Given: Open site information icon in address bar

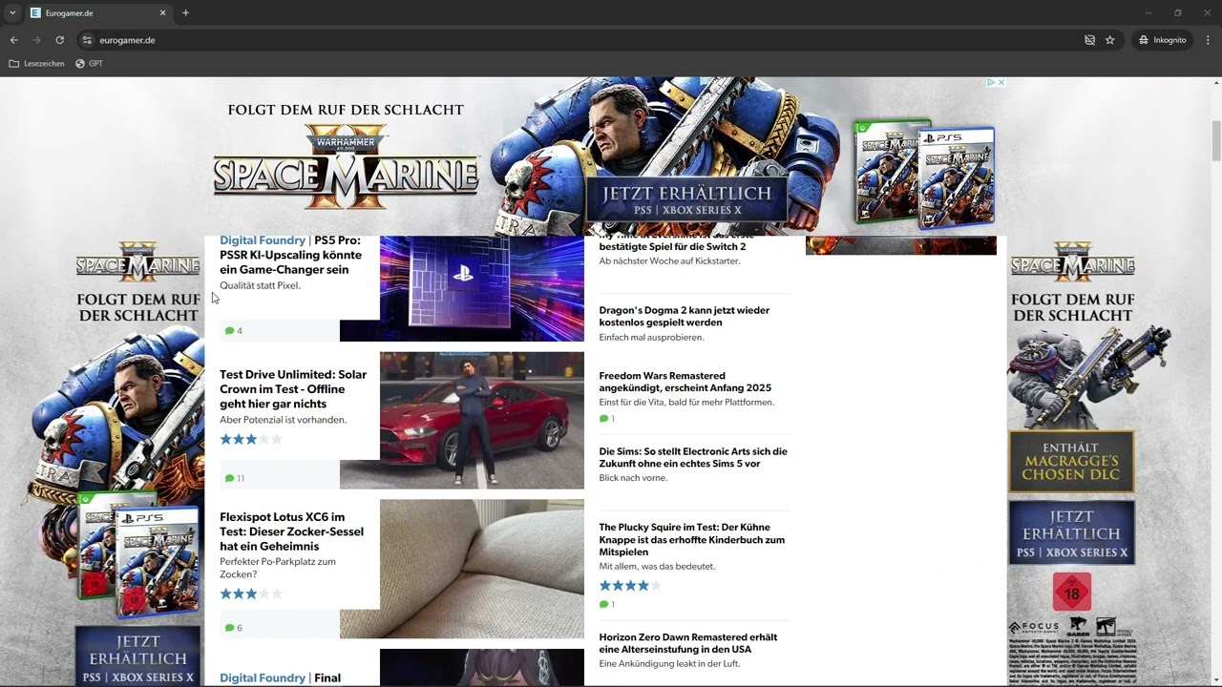Looking at the screenshot, I should tap(87, 40).
